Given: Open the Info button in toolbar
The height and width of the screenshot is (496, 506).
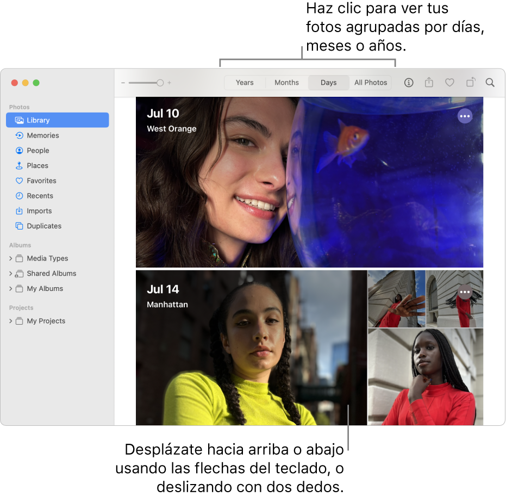Looking at the screenshot, I should pos(409,83).
